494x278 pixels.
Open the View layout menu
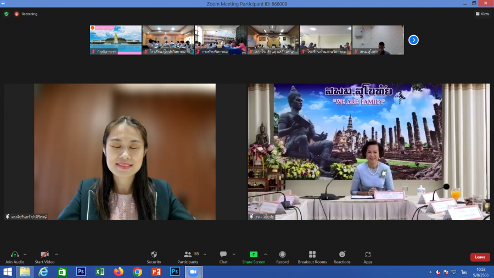[482, 14]
